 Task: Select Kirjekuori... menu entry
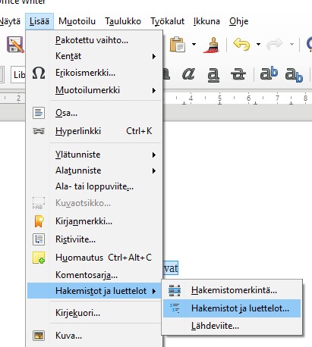(94, 313)
